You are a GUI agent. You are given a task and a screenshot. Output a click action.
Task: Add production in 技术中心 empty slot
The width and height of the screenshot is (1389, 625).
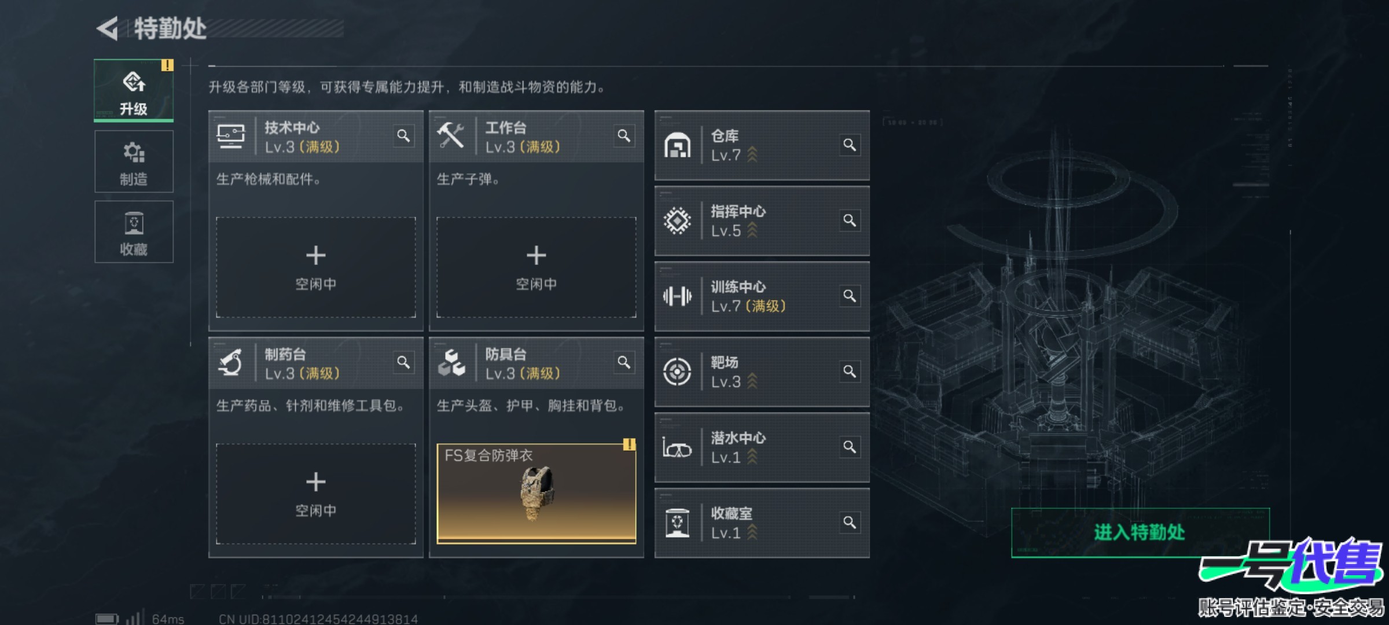316,267
